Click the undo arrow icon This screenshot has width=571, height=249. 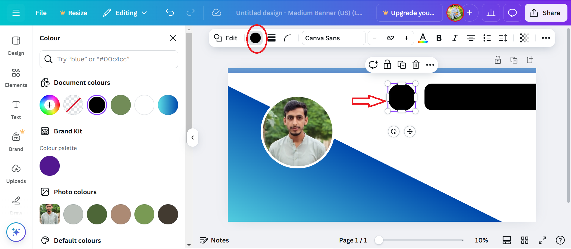point(170,12)
